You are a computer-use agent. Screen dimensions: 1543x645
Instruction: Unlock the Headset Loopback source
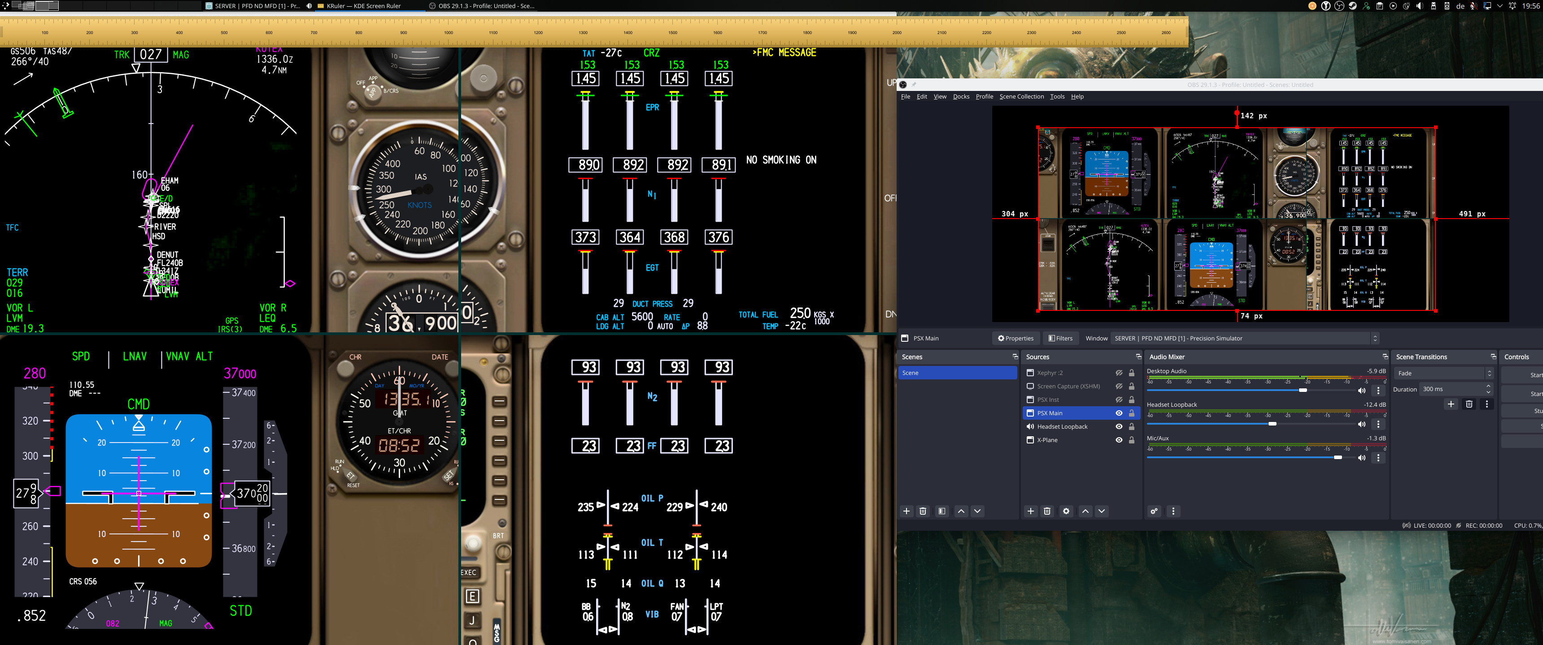pos(1132,426)
